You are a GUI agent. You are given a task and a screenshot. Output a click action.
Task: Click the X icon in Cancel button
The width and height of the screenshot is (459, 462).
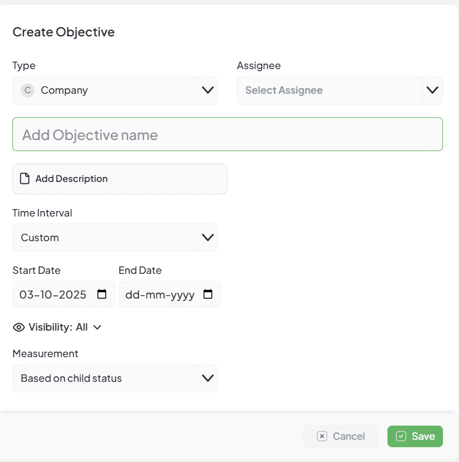tap(321, 436)
